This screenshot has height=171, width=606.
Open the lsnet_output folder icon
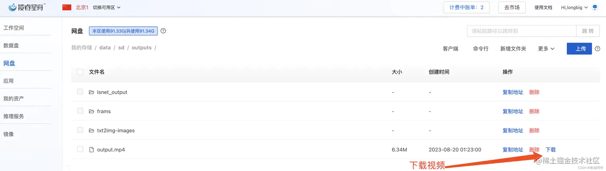pos(91,92)
